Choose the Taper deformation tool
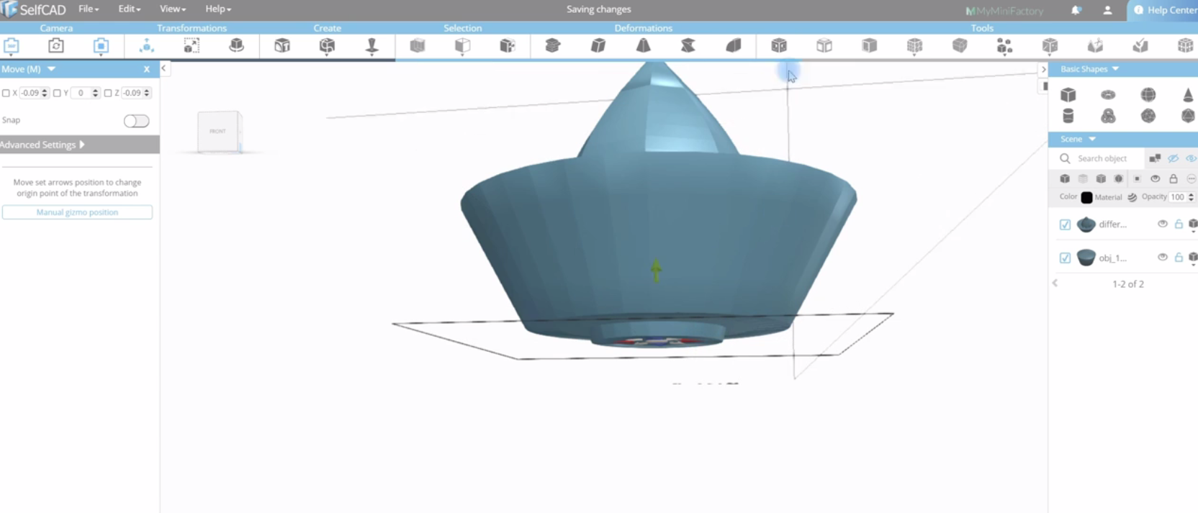Viewport: 1198px width, 513px height. pos(643,46)
